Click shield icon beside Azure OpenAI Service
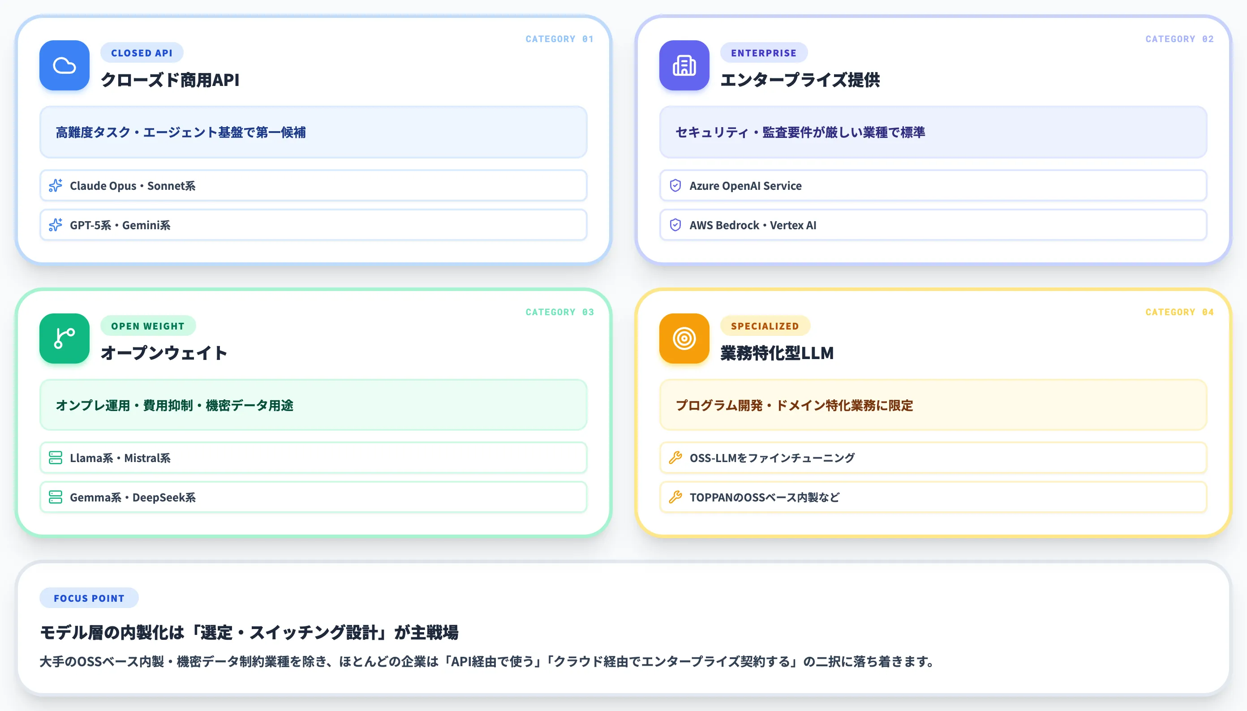The height and width of the screenshot is (711, 1247). pos(675,185)
